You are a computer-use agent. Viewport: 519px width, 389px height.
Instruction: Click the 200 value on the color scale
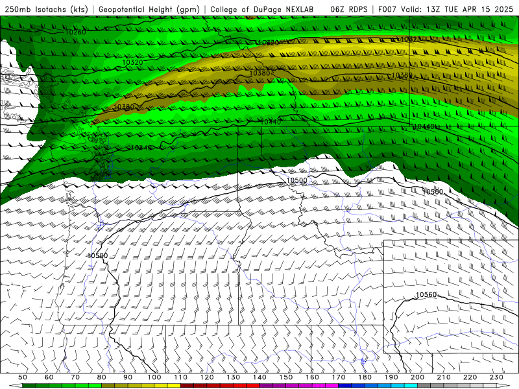[x=417, y=377]
